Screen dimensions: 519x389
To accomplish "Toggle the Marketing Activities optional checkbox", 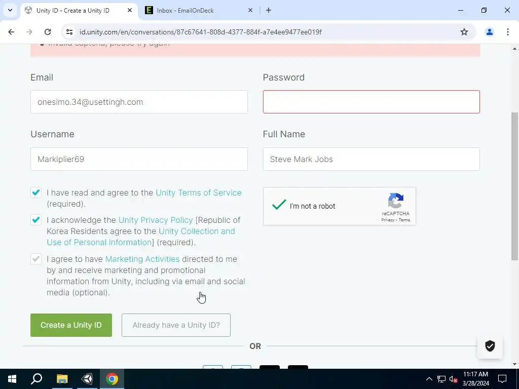I will click(x=36, y=259).
